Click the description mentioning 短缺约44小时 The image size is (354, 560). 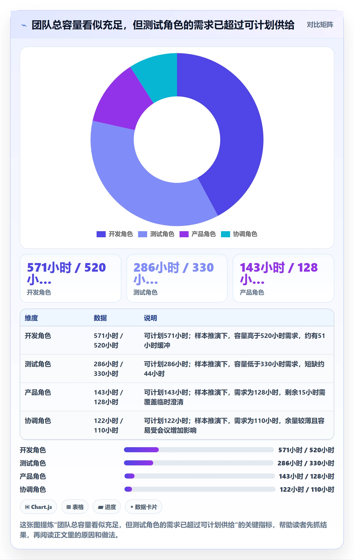coord(234,369)
